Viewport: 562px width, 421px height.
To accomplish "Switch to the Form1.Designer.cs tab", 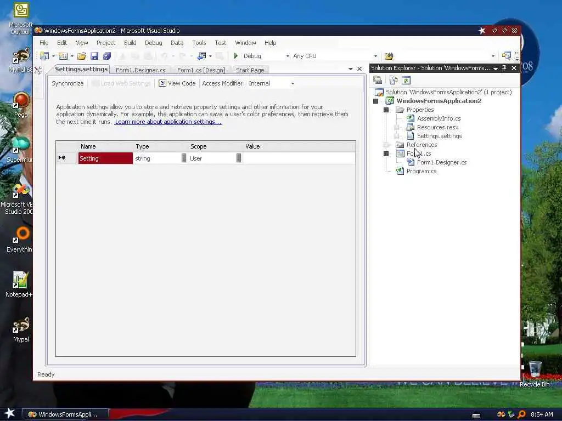I will click(140, 70).
